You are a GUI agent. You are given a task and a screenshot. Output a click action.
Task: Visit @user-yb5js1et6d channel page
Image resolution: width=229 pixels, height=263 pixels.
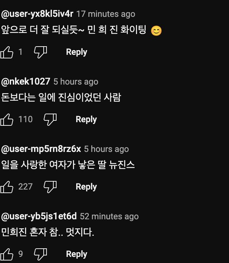[x=39, y=216]
